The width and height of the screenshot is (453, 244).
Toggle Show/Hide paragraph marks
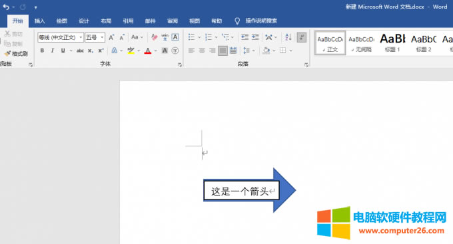point(302,37)
